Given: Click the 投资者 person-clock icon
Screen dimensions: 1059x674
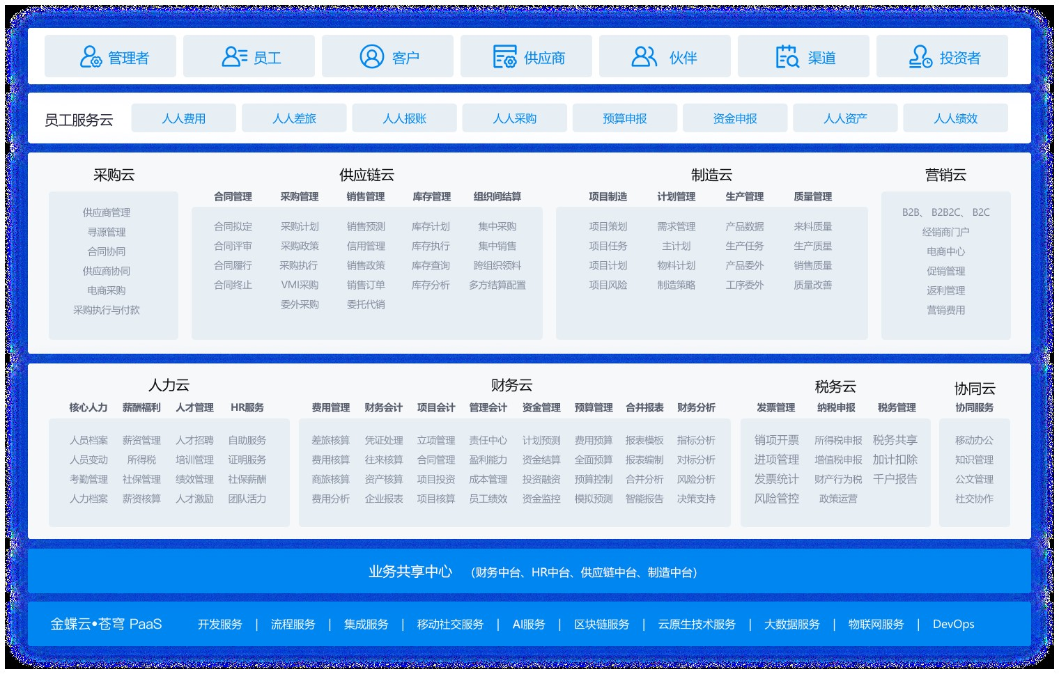Looking at the screenshot, I should click(x=920, y=57).
